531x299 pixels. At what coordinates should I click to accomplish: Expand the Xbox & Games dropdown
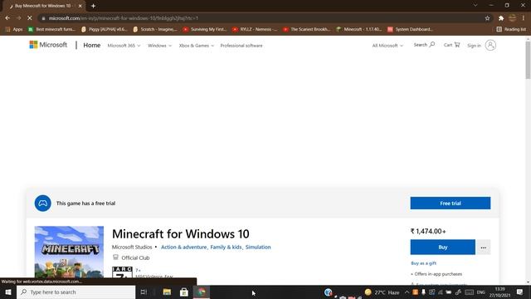point(197,46)
